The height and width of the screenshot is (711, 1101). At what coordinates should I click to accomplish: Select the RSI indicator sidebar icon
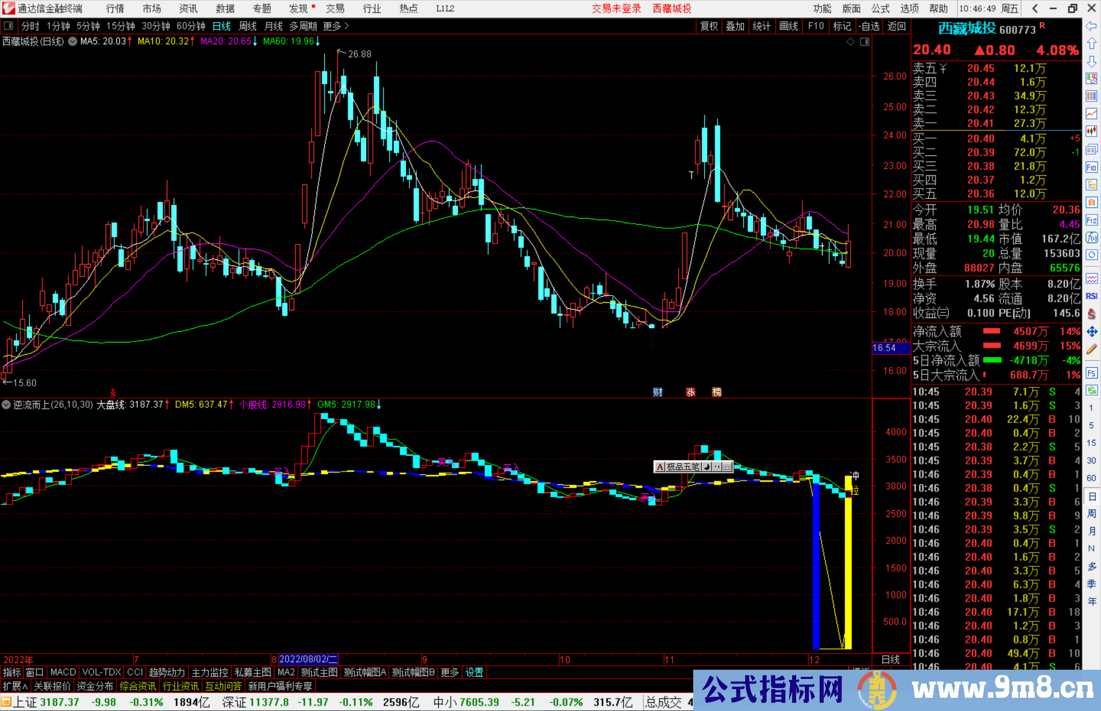[x=1091, y=296]
